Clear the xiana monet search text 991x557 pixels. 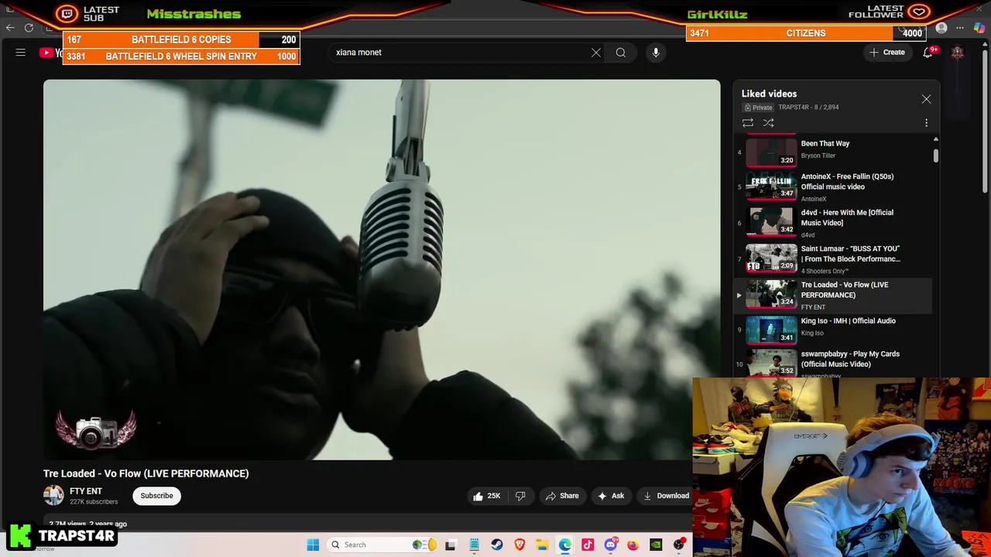[596, 53]
